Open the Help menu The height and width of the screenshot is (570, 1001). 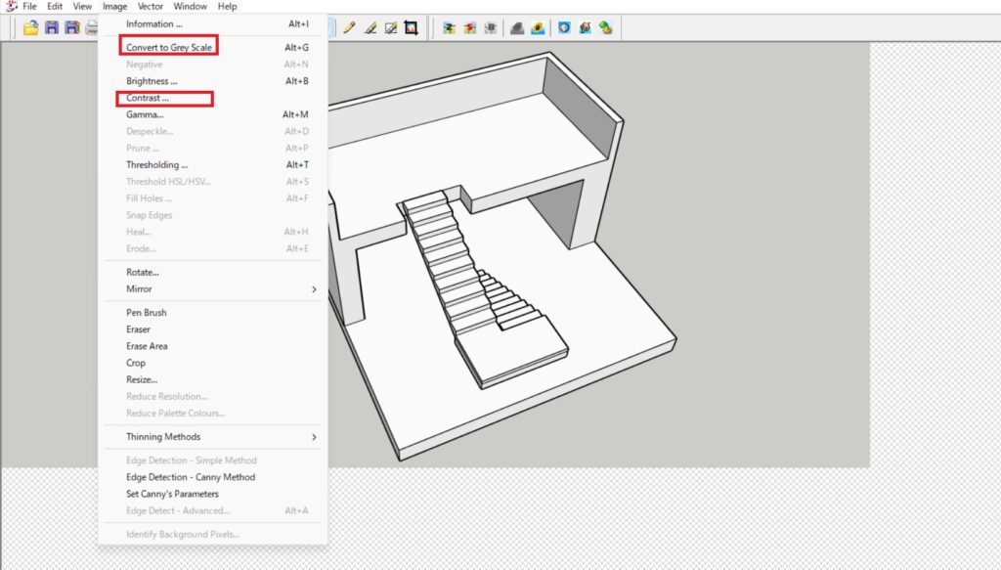coord(227,7)
